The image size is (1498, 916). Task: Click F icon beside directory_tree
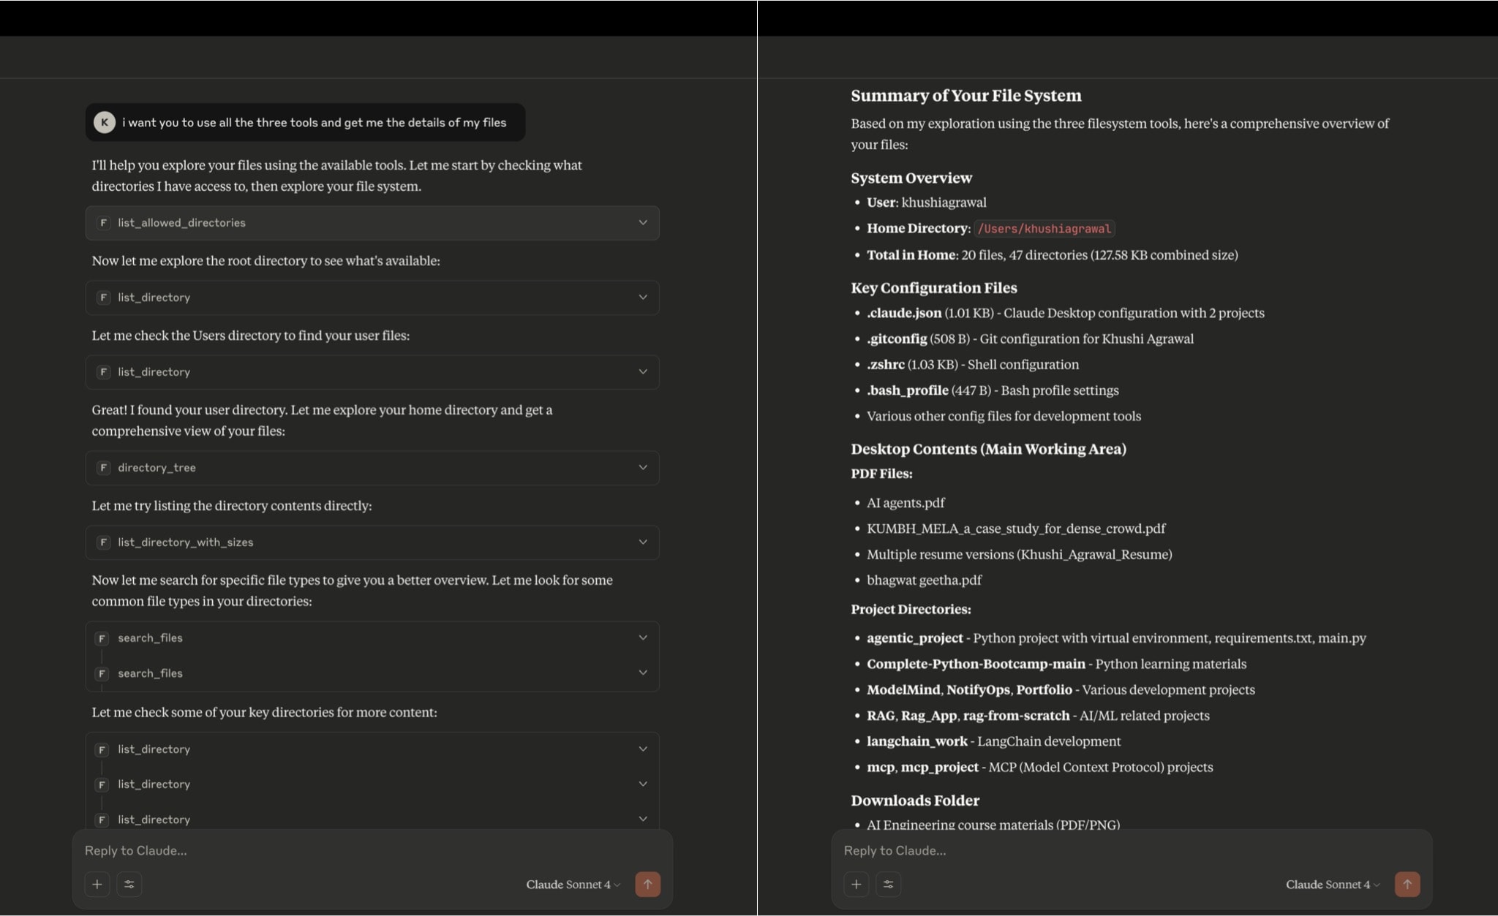tap(103, 468)
